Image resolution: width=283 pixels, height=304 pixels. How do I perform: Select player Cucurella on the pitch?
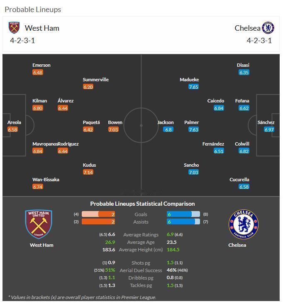coord(239,180)
